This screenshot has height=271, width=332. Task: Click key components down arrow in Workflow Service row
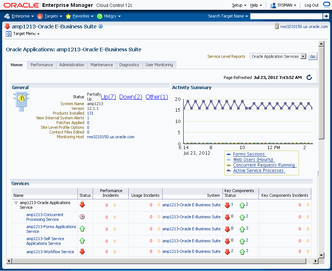tap(227, 252)
